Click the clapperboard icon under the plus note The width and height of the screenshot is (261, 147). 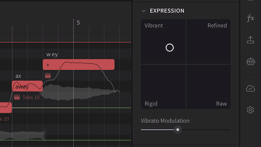coord(48,75)
